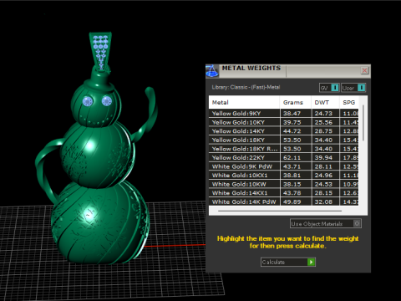Click the SPG column header
401x301 pixels.
349,102
